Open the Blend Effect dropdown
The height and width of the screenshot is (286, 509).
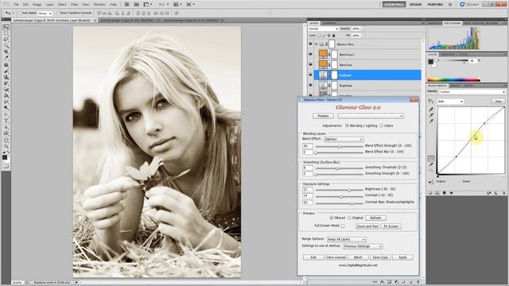[x=343, y=139]
